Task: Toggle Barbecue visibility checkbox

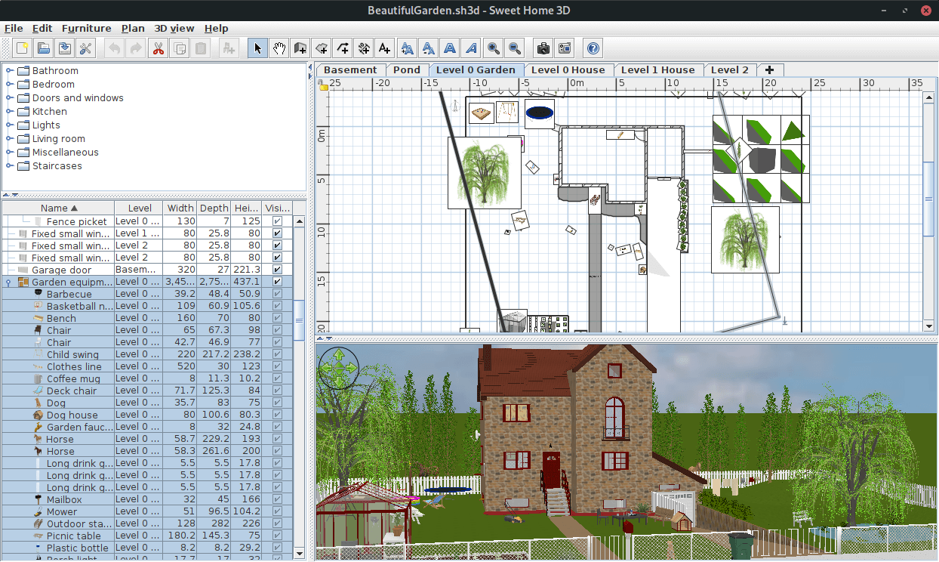Action: tap(277, 294)
